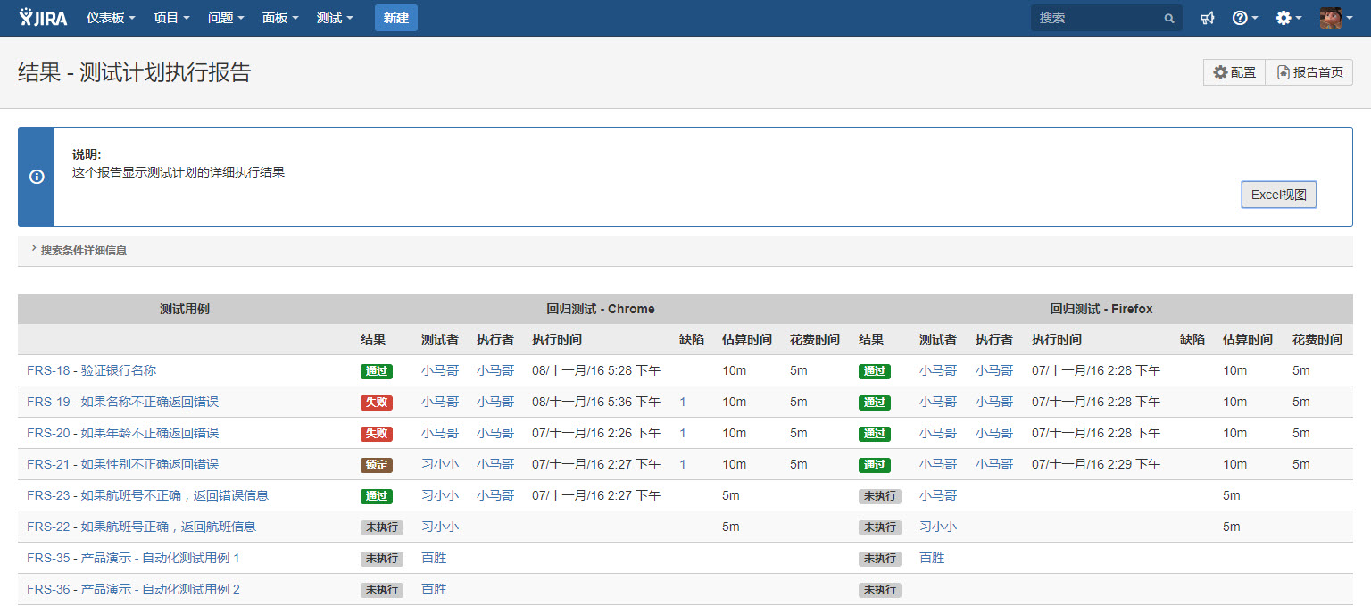The width and height of the screenshot is (1371, 606).
Task: Open test case FRS-20 如果年龄不正确返回错误
Action: click(122, 433)
